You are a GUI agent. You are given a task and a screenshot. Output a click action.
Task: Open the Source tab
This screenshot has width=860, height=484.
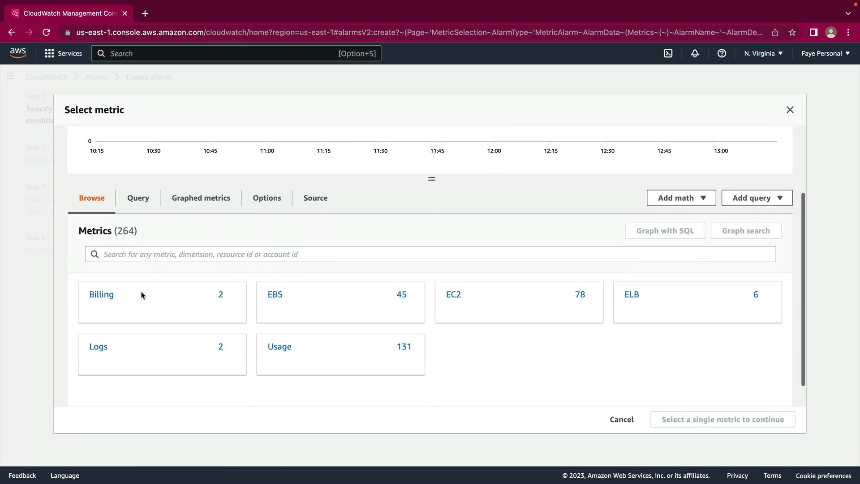coord(315,198)
